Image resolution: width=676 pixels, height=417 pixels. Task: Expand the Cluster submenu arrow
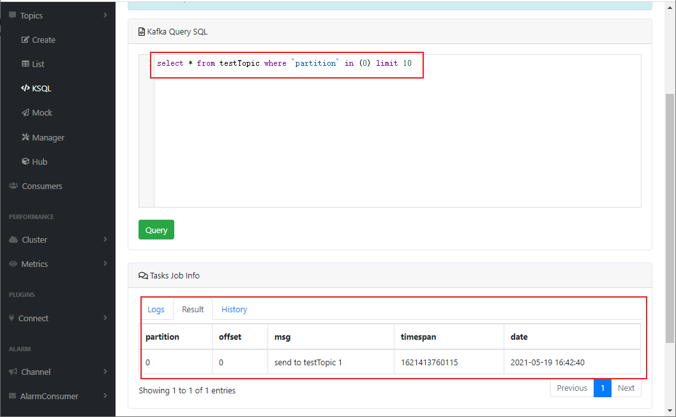(x=105, y=239)
